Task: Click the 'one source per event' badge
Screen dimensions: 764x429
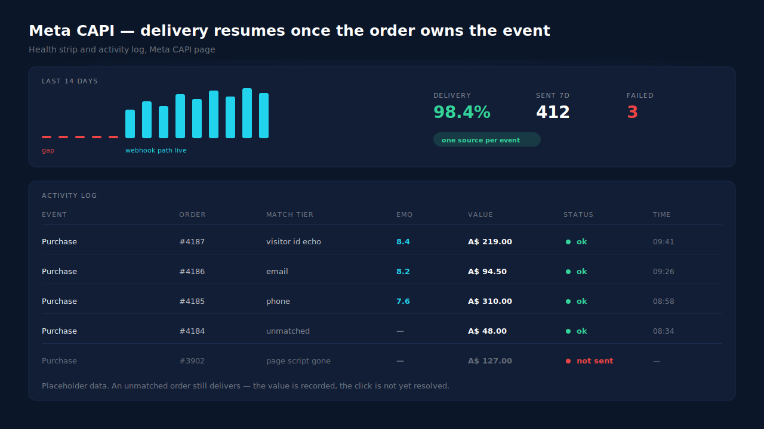Action: [486, 139]
